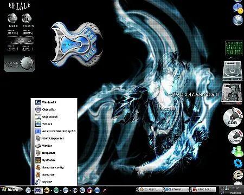Open the CDRW drive dock icon
This screenshot has height=195, width=244.
(x=235, y=136)
